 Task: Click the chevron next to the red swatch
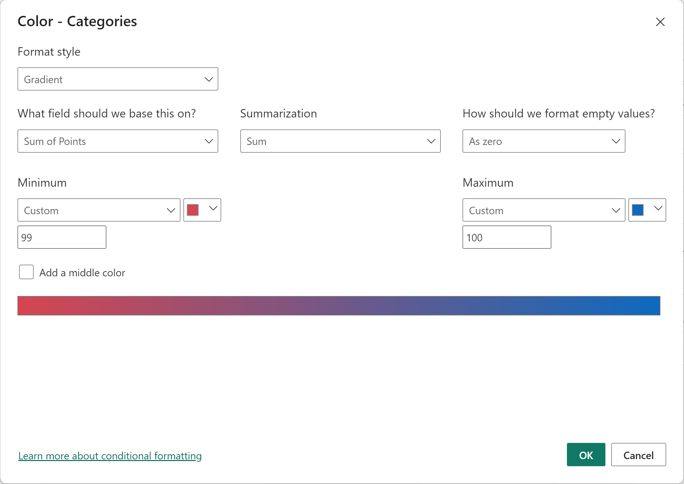pyautogui.click(x=213, y=209)
